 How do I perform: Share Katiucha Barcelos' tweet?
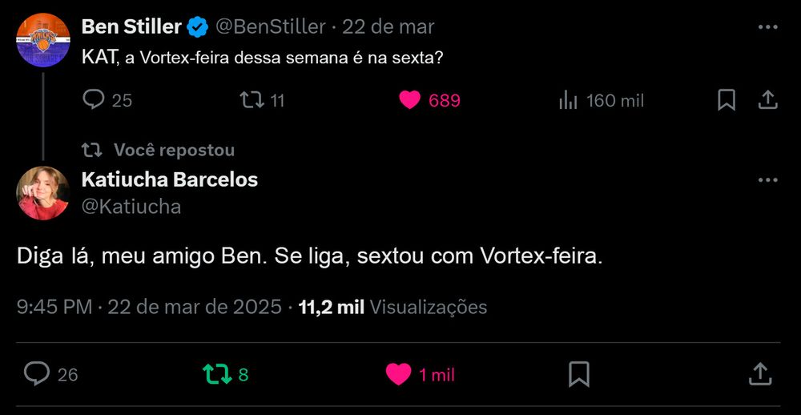[759, 375]
